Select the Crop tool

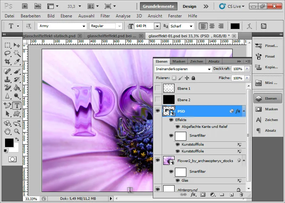coord(7,62)
